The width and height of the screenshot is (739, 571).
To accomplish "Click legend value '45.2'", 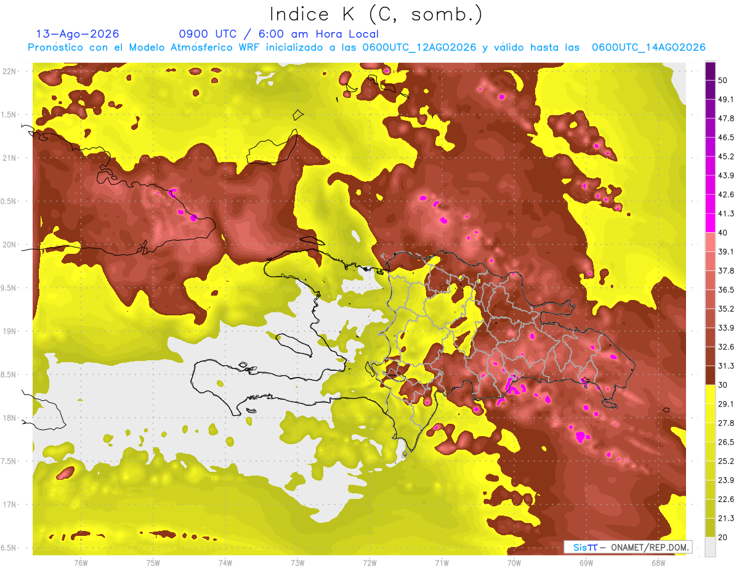I will click(x=725, y=156).
